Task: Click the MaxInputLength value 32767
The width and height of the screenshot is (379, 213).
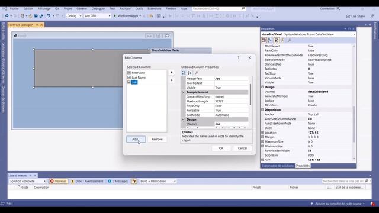Action: point(232,101)
